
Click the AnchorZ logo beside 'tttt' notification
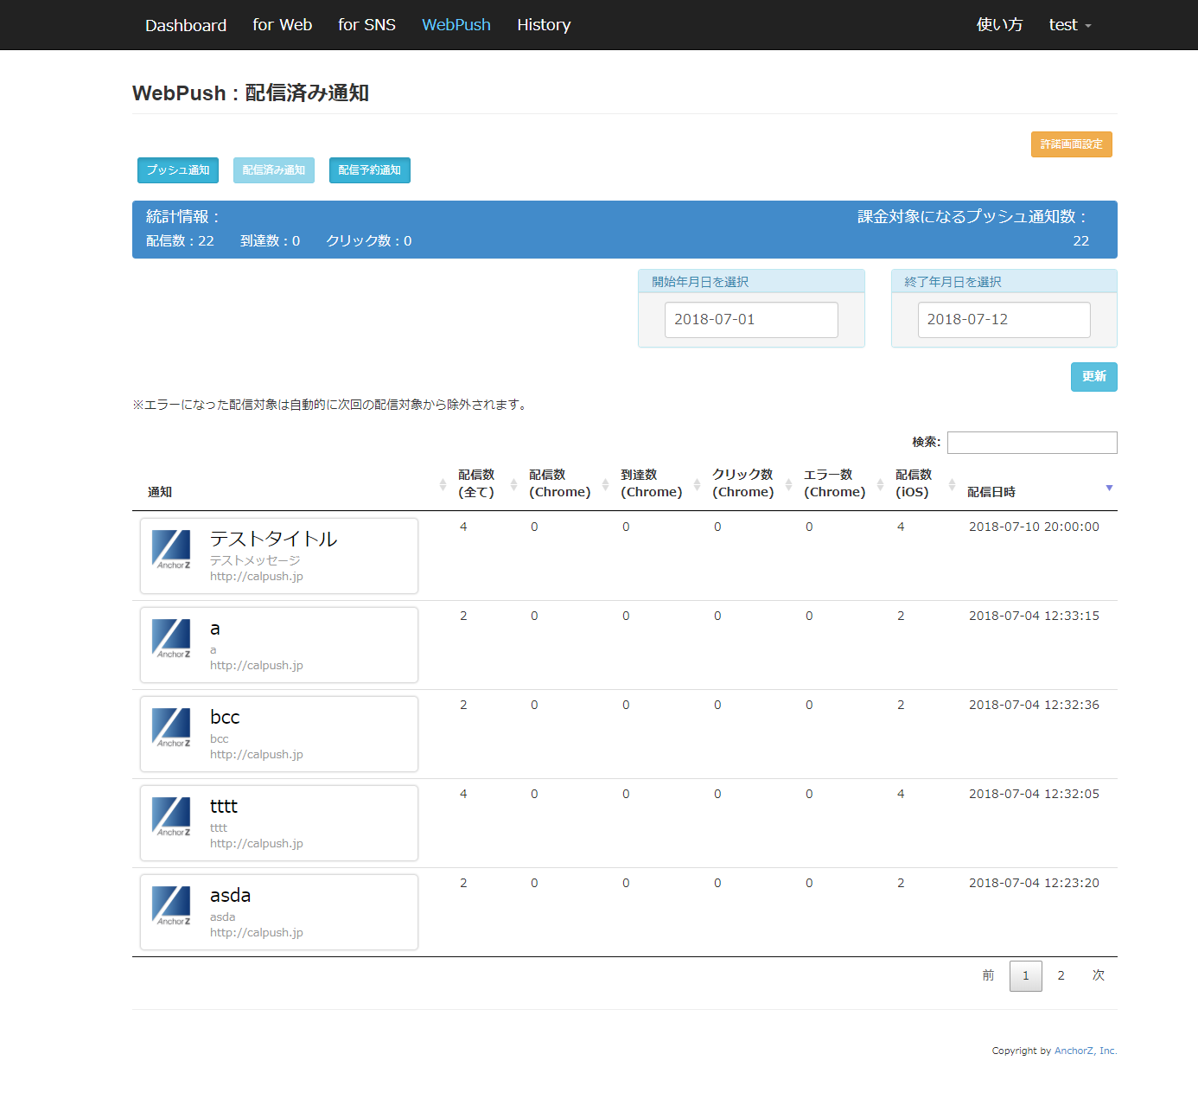pos(171,817)
